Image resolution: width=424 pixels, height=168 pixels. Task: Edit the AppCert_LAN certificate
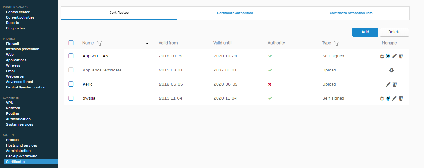coord(394,56)
